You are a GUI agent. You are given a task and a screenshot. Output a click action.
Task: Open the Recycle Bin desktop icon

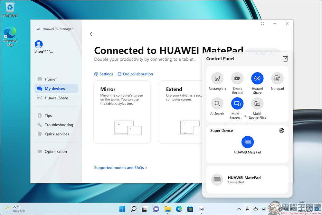click(x=10, y=9)
